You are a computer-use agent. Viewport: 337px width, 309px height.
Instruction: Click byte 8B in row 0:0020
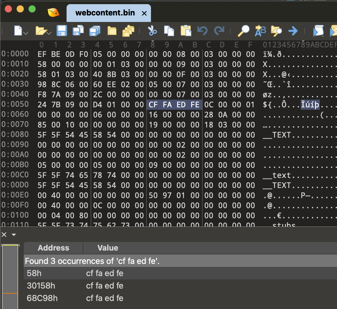coord(111,74)
